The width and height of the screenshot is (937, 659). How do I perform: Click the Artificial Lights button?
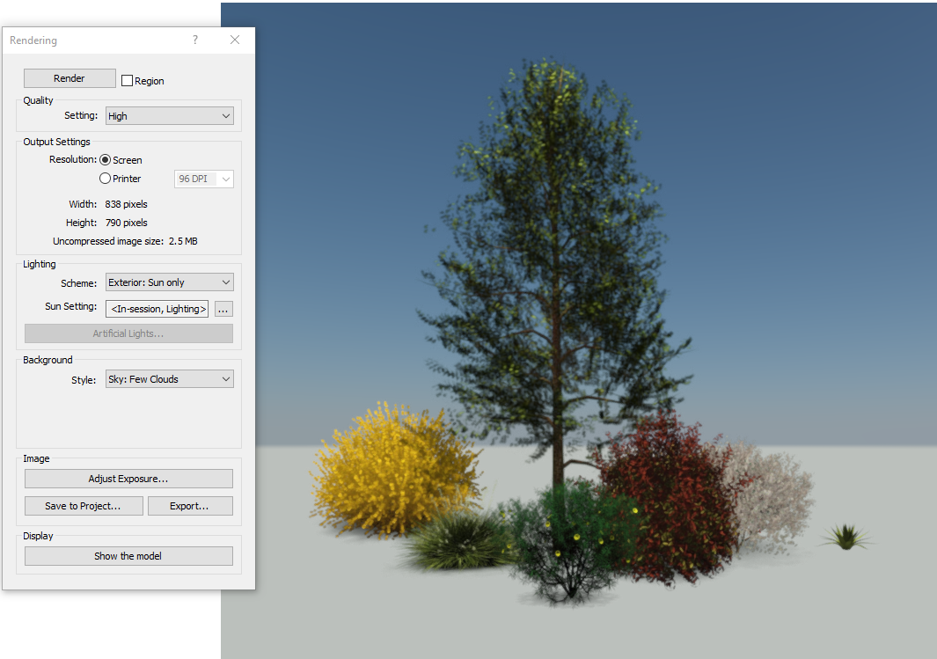[128, 333]
